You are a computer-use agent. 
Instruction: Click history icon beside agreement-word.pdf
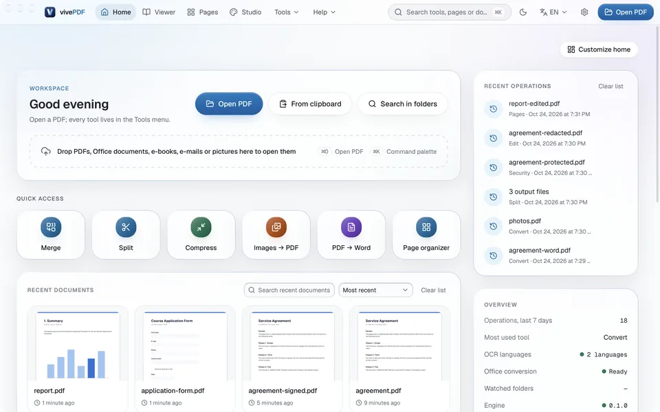494,255
